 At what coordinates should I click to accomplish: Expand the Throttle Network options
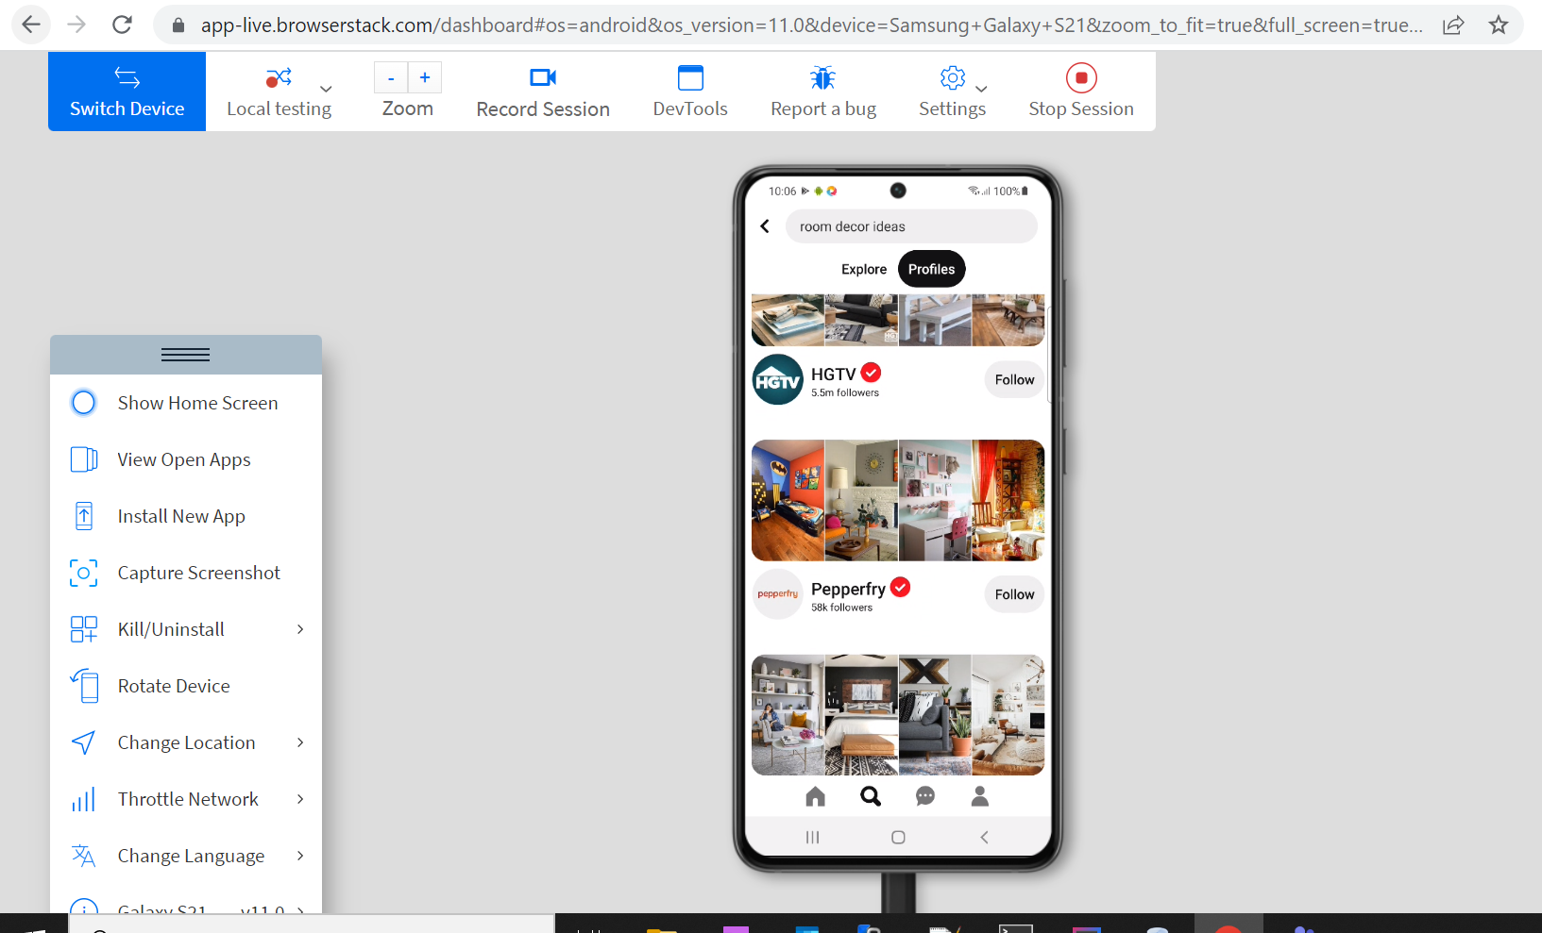pos(300,799)
